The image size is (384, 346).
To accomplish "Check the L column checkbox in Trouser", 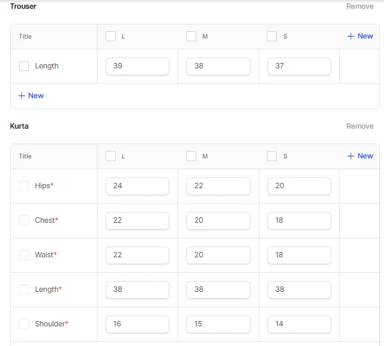I will tap(110, 37).
